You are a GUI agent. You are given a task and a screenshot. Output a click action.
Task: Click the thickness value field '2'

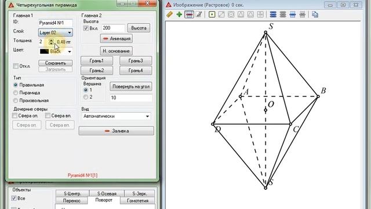tap(43, 42)
